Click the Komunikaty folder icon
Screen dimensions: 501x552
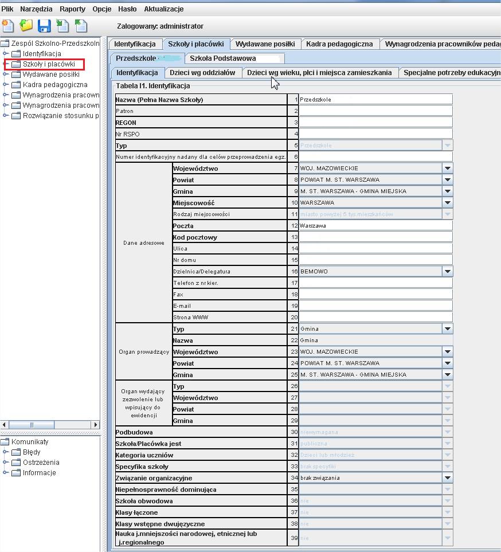pyautogui.click(x=5, y=441)
